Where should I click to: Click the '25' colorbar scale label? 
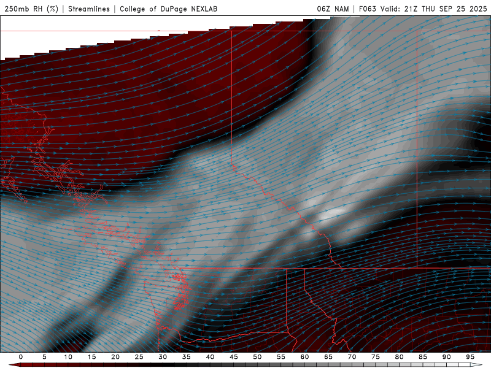click(x=139, y=357)
